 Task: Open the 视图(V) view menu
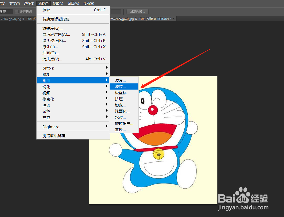click(58, 3)
